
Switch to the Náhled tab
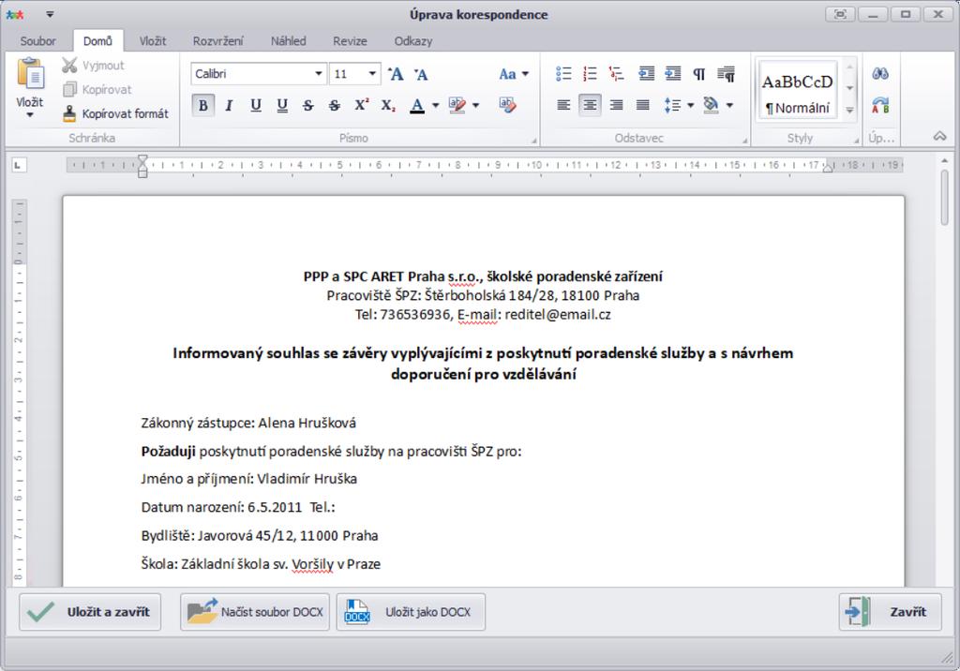289,41
